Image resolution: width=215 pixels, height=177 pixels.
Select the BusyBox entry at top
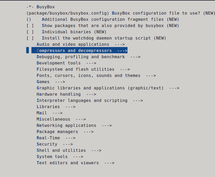(x=41, y=7)
